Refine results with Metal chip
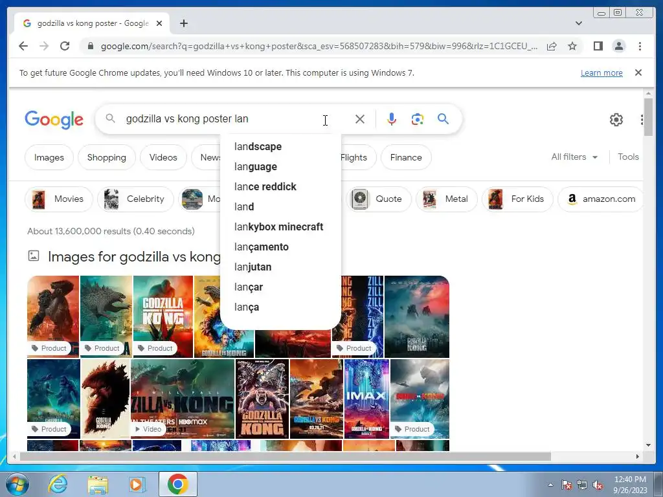This screenshot has height=497, width=663. [x=447, y=199]
